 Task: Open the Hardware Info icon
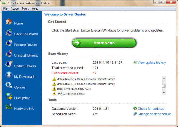9,107
